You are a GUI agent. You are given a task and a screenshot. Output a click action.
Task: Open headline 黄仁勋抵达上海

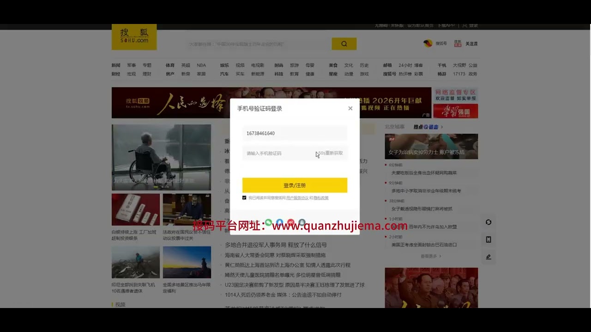point(288,265)
